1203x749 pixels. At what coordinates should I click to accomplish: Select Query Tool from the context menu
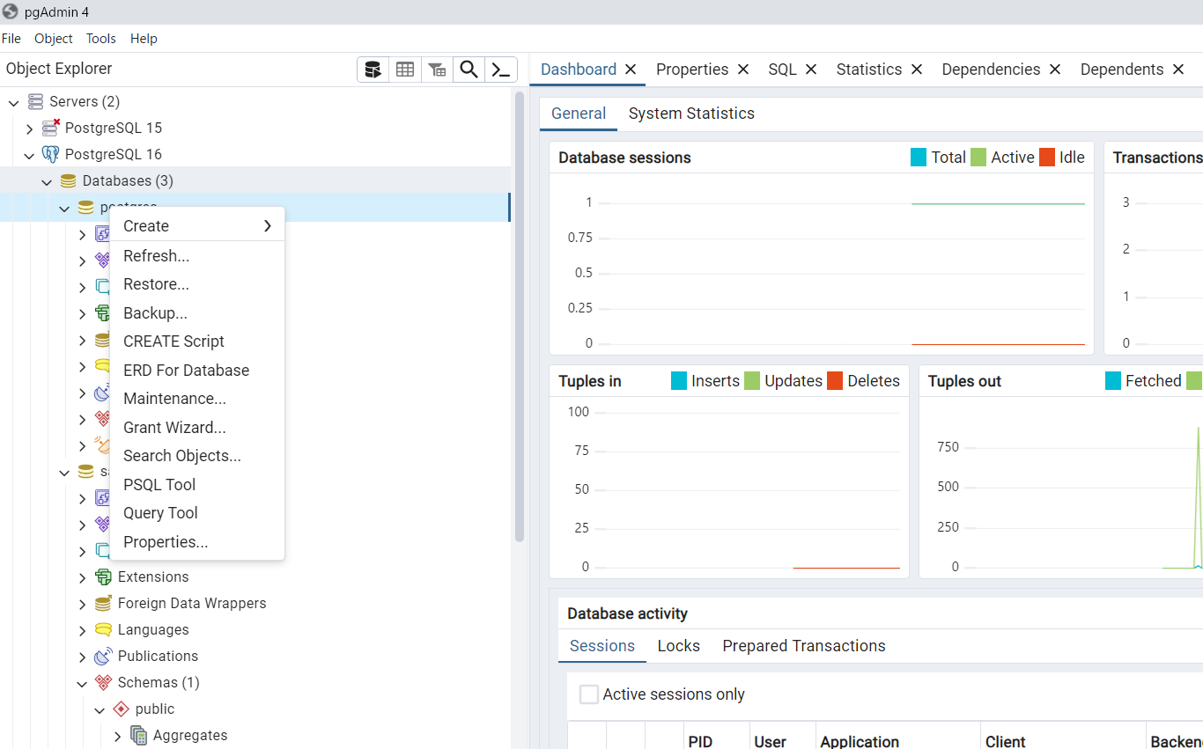(x=159, y=512)
